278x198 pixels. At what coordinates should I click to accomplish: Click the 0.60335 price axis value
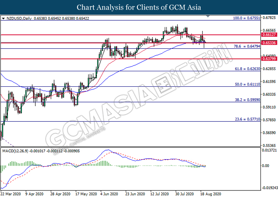(269, 94)
